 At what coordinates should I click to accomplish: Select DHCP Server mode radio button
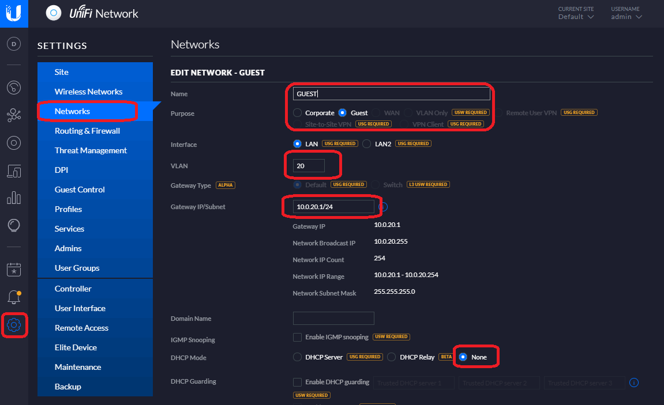pos(297,357)
